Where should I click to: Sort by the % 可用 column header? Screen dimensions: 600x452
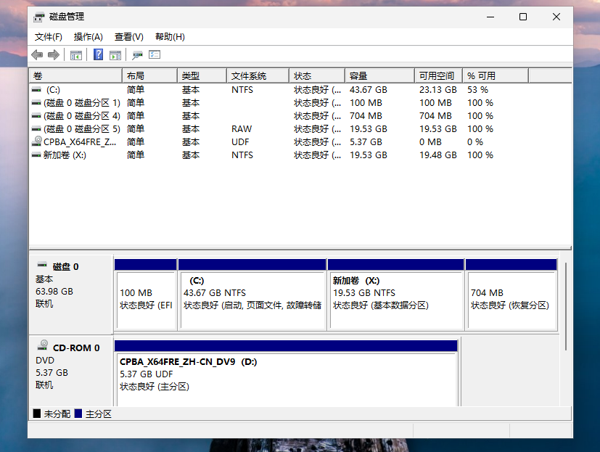496,75
